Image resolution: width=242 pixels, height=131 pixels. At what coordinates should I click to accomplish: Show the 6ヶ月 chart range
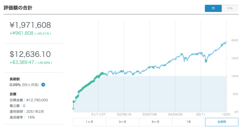[x=156, y=122]
